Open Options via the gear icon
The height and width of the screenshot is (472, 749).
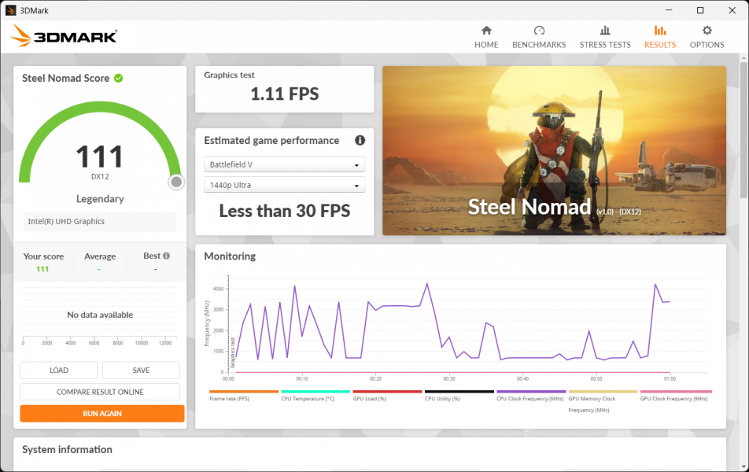(x=707, y=31)
